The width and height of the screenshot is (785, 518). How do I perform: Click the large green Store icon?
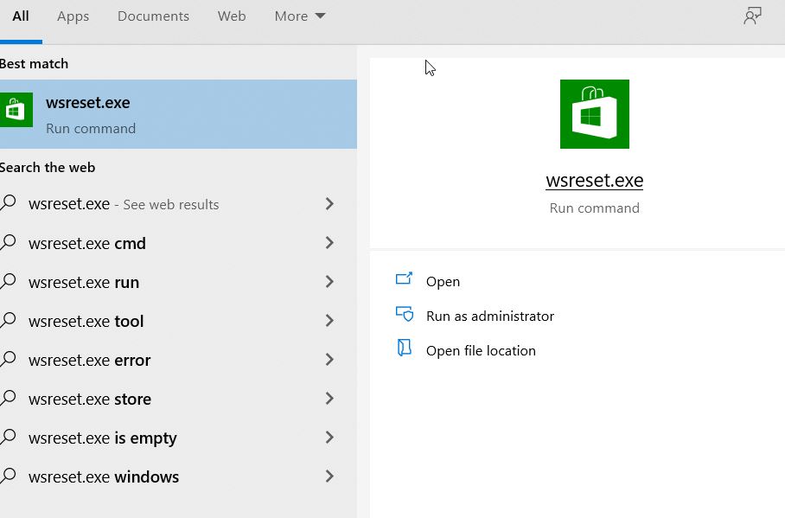pyautogui.click(x=595, y=114)
